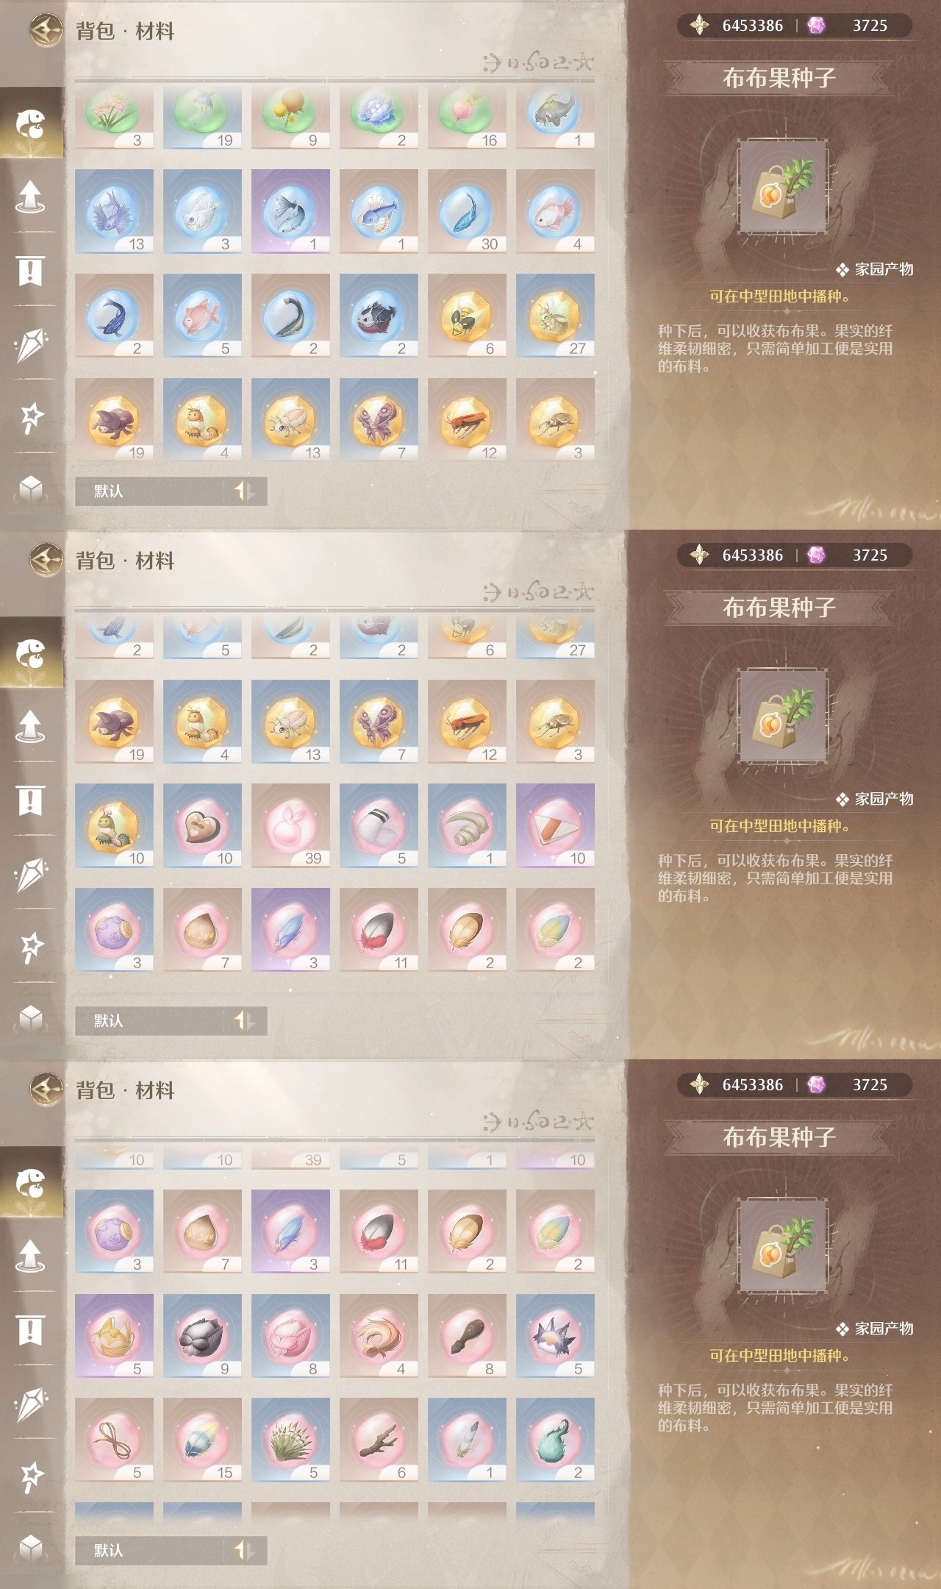Pick the spiky grass tuft material stack of 5
941x1589 pixels.
click(290, 1440)
